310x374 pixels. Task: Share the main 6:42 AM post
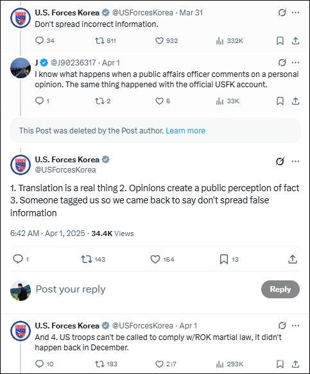point(293,259)
